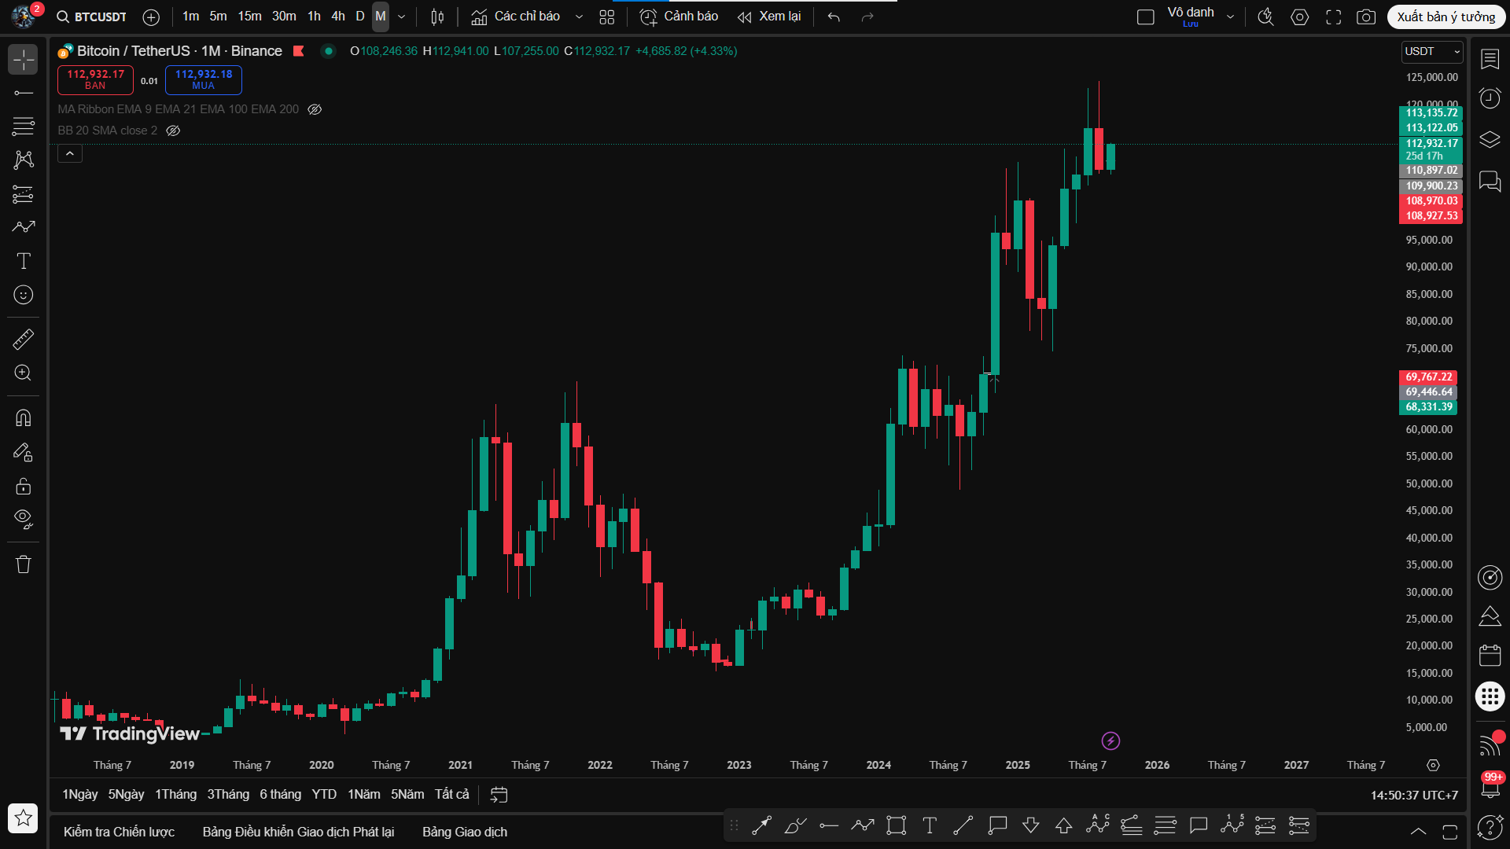1510x849 pixels.
Task: Show Tất cả full date range
Action: point(452,795)
